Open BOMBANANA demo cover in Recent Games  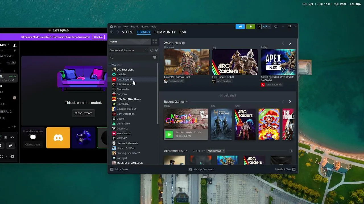[x=269, y=124]
